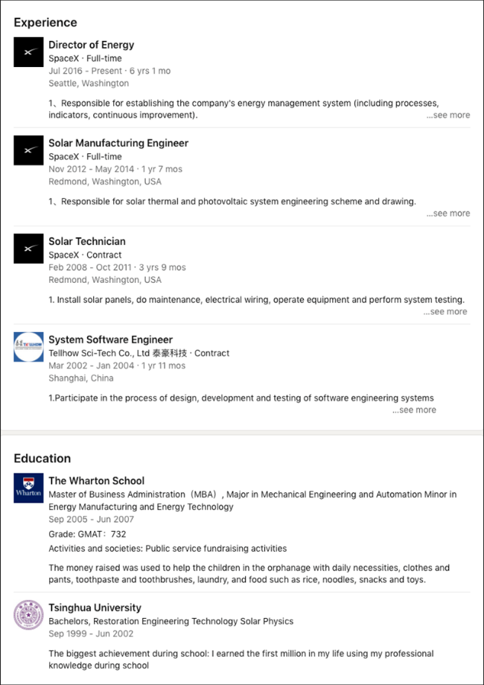Open the Director of Energy job title
The height and width of the screenshot is (685, 484).
coord(92,45)
